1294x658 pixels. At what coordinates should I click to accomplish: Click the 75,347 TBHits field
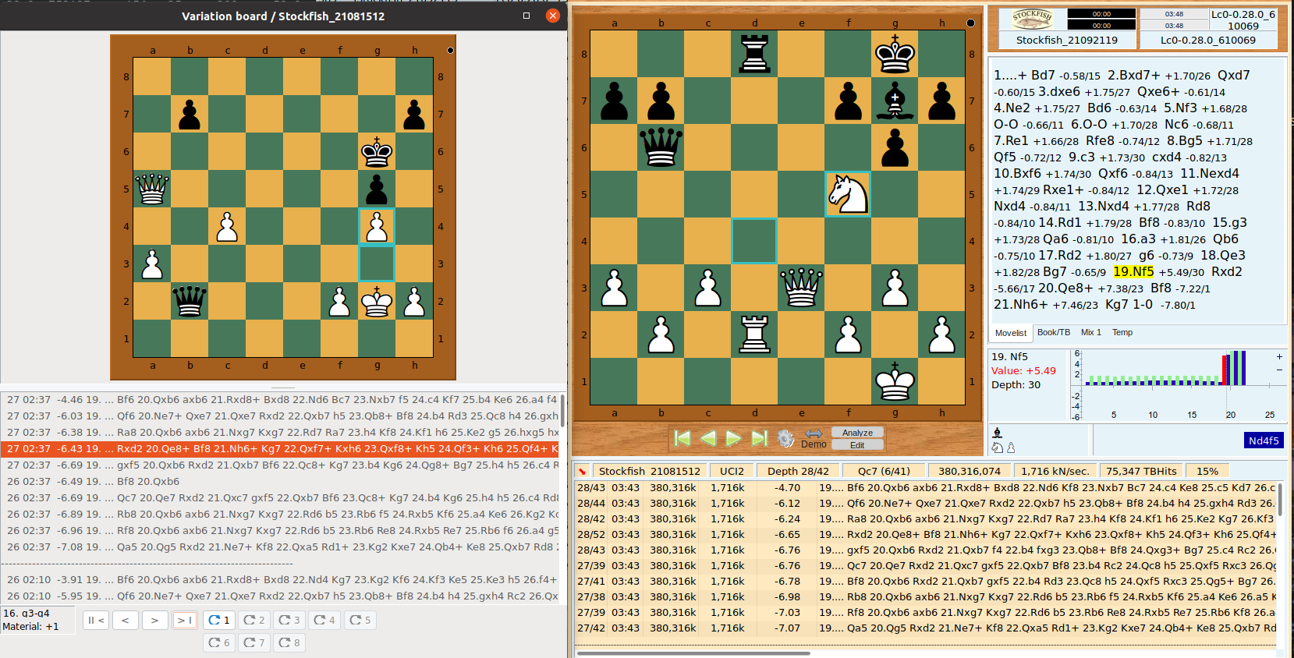point(1141,471)
